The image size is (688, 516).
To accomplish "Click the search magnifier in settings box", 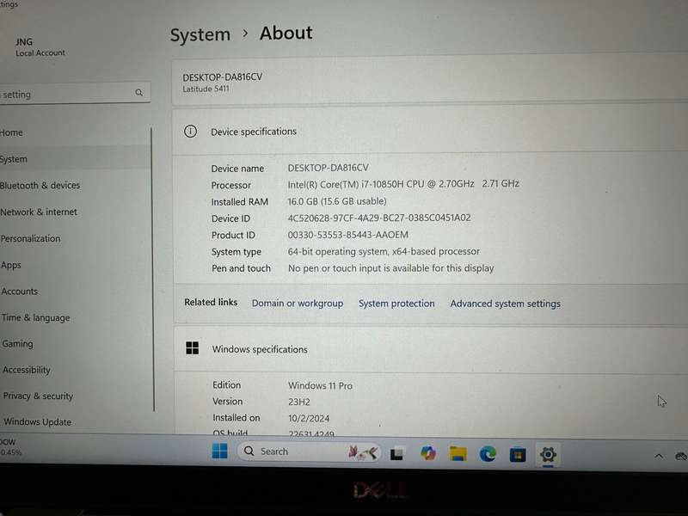I will point(139,93).
